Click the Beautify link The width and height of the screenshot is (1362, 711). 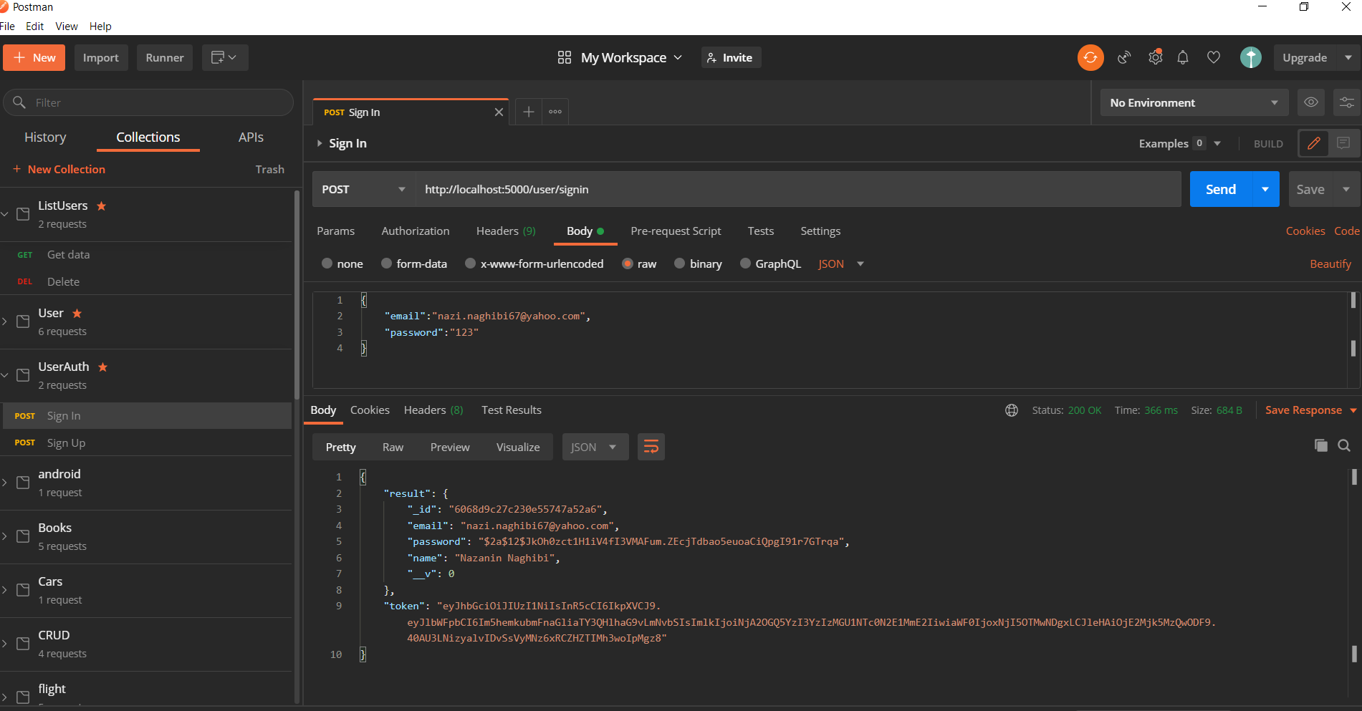[1330, 263]
